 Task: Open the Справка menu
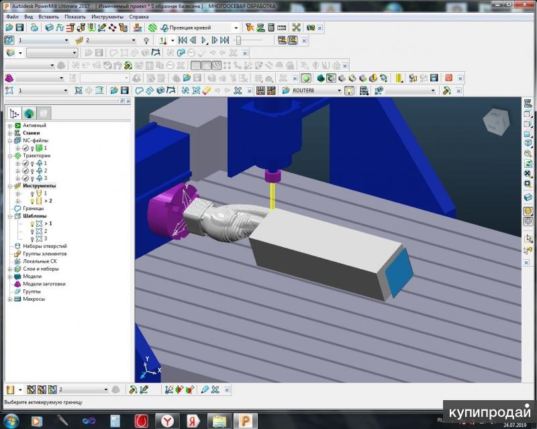139,15
